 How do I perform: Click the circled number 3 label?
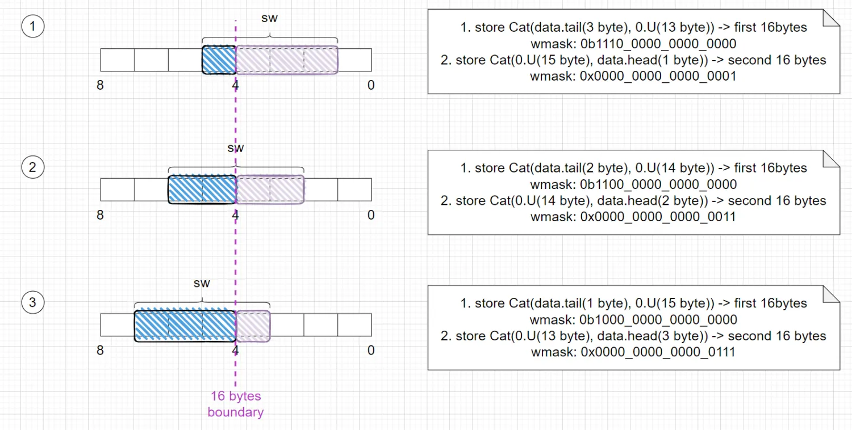coord(32,302)
